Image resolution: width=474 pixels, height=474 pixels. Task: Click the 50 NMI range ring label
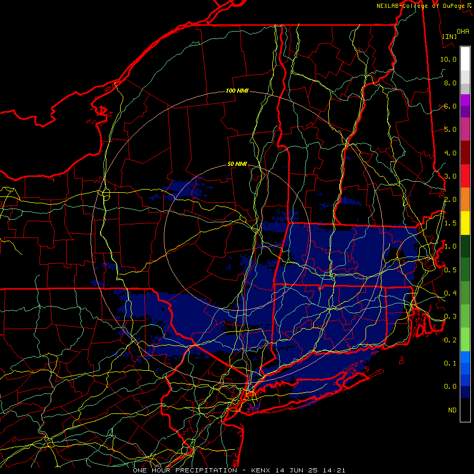237,164
